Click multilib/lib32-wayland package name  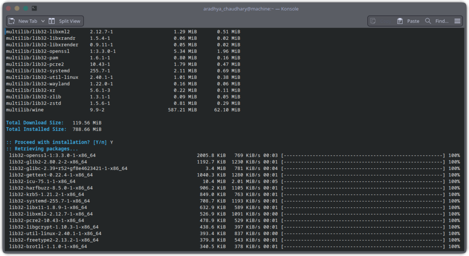[38, 84]
